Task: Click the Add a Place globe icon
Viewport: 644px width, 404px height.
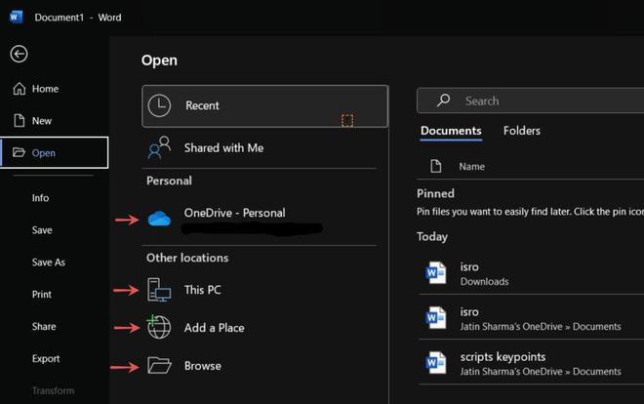Action: point(159,328)
